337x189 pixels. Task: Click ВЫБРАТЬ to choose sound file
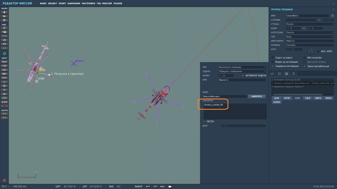pyautogui.click(x=256, y=96)
